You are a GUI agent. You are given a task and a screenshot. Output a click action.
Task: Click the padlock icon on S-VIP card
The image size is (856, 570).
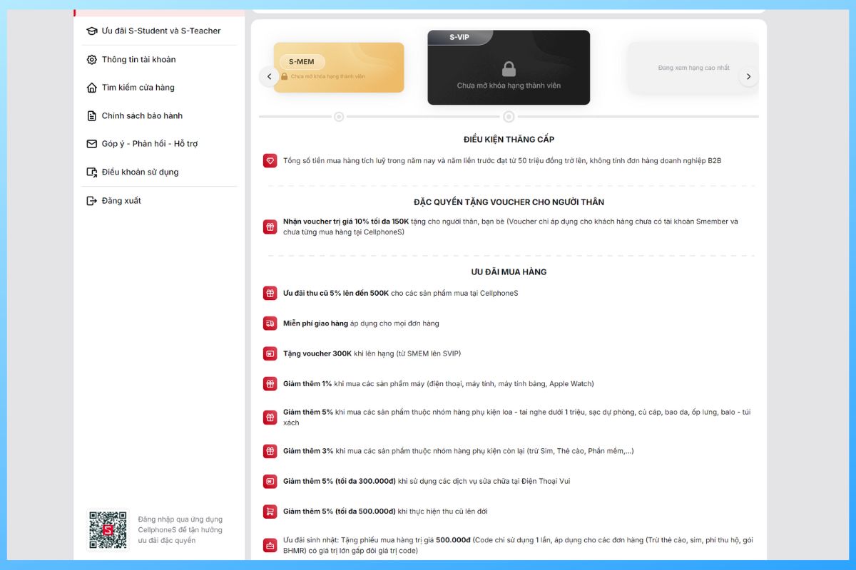pyautogui.click(x=509, y=69)
